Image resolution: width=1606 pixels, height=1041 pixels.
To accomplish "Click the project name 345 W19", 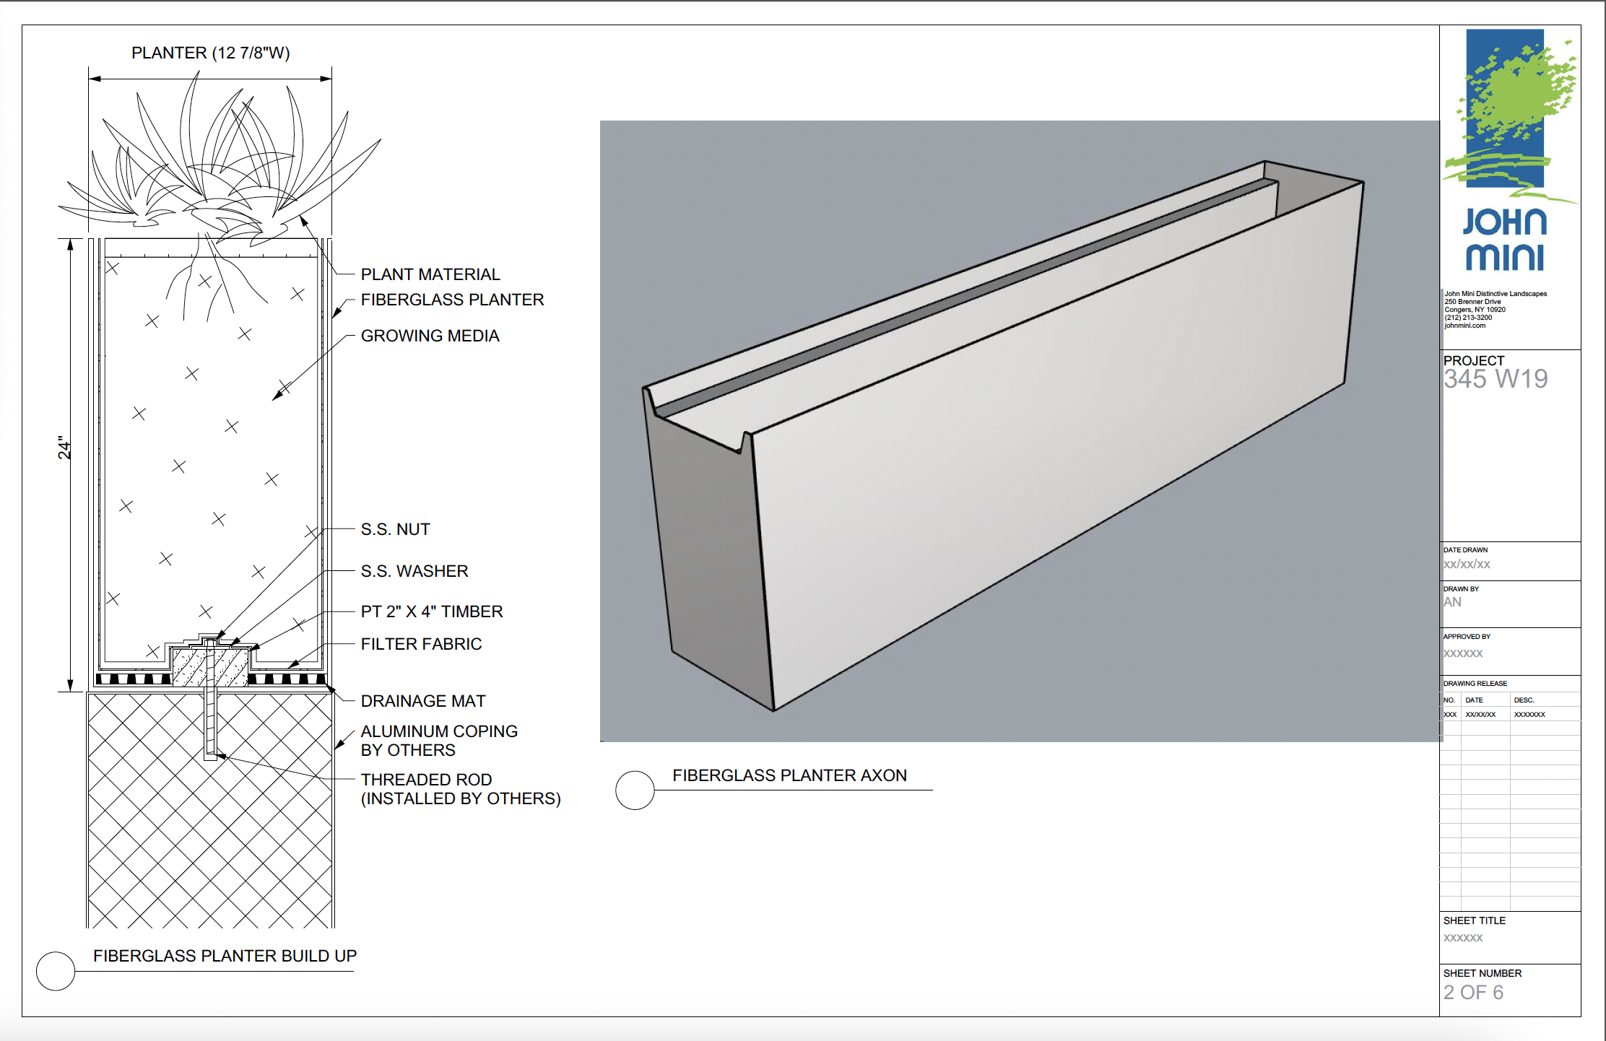I will tap(1495, 379).
